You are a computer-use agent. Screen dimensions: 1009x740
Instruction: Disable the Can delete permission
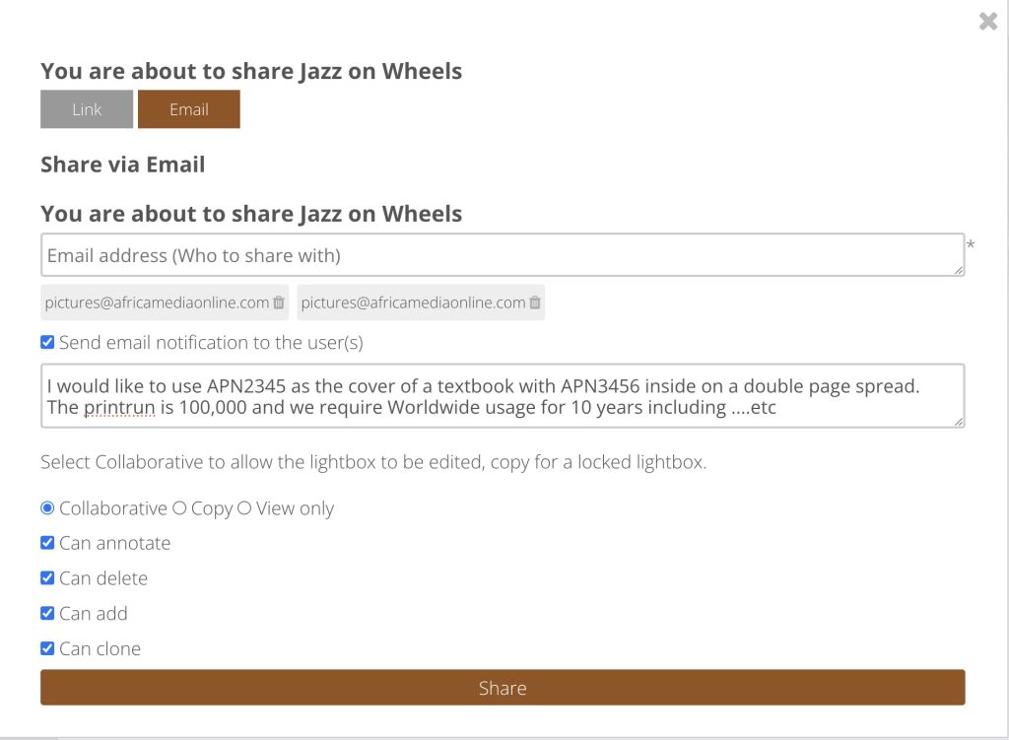pyautogui.click(x=47, y=577)
